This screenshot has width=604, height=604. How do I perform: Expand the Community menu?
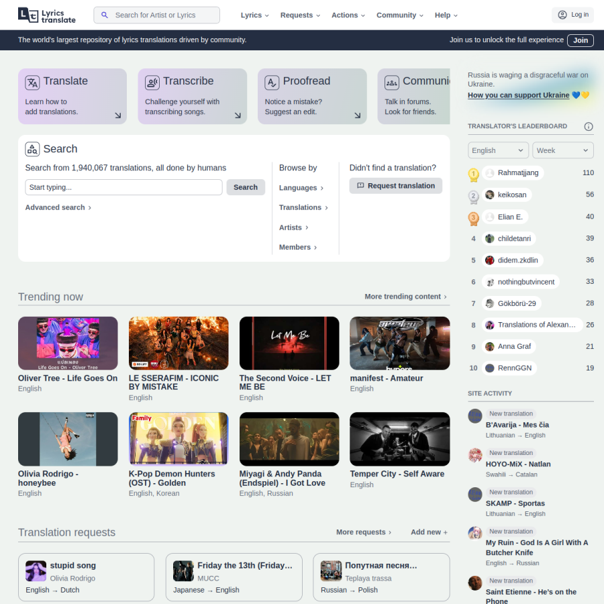tap(400, 15)
